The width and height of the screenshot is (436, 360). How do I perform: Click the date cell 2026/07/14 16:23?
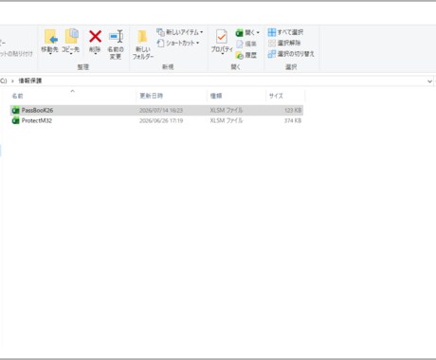[x=161, y=110]
